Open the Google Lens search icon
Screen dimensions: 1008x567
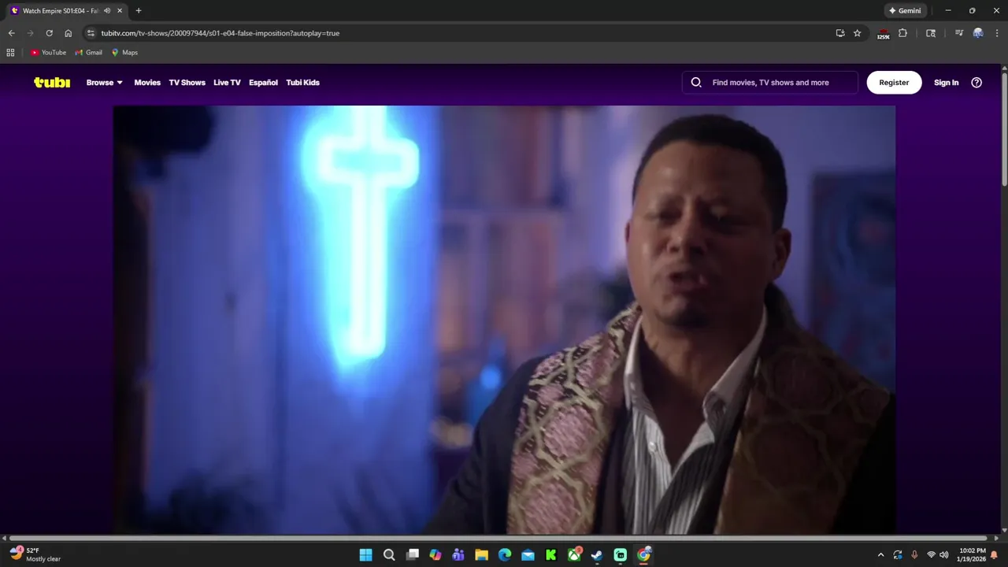pyautogui.click(x=931, y=33)
